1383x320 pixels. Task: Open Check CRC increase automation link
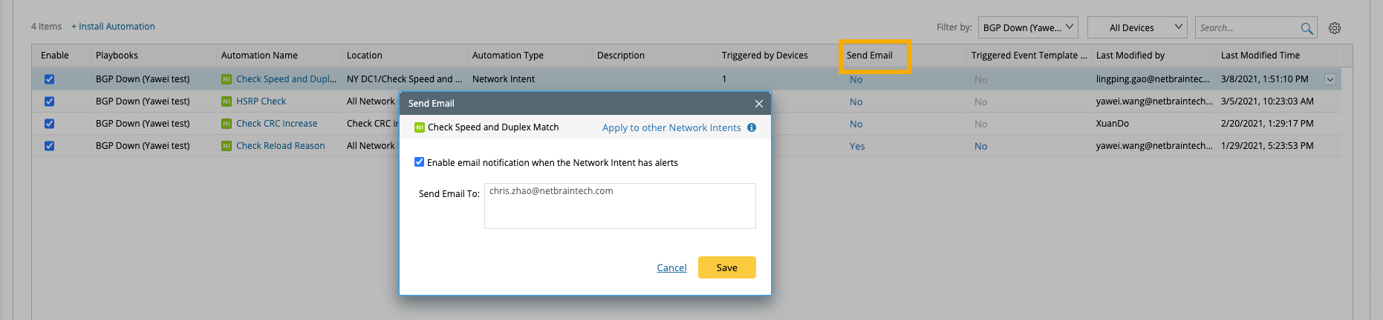276,124
